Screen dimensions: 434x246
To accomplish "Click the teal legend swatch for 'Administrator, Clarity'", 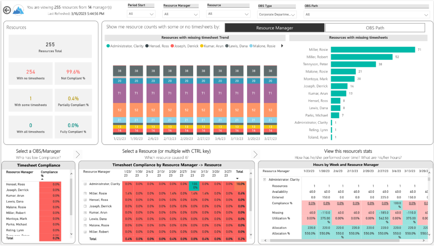I will point(108,46).
